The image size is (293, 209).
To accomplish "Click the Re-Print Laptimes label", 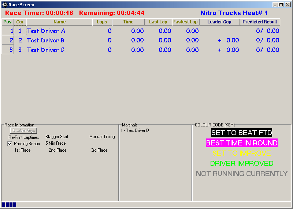I will coord(24,137).
